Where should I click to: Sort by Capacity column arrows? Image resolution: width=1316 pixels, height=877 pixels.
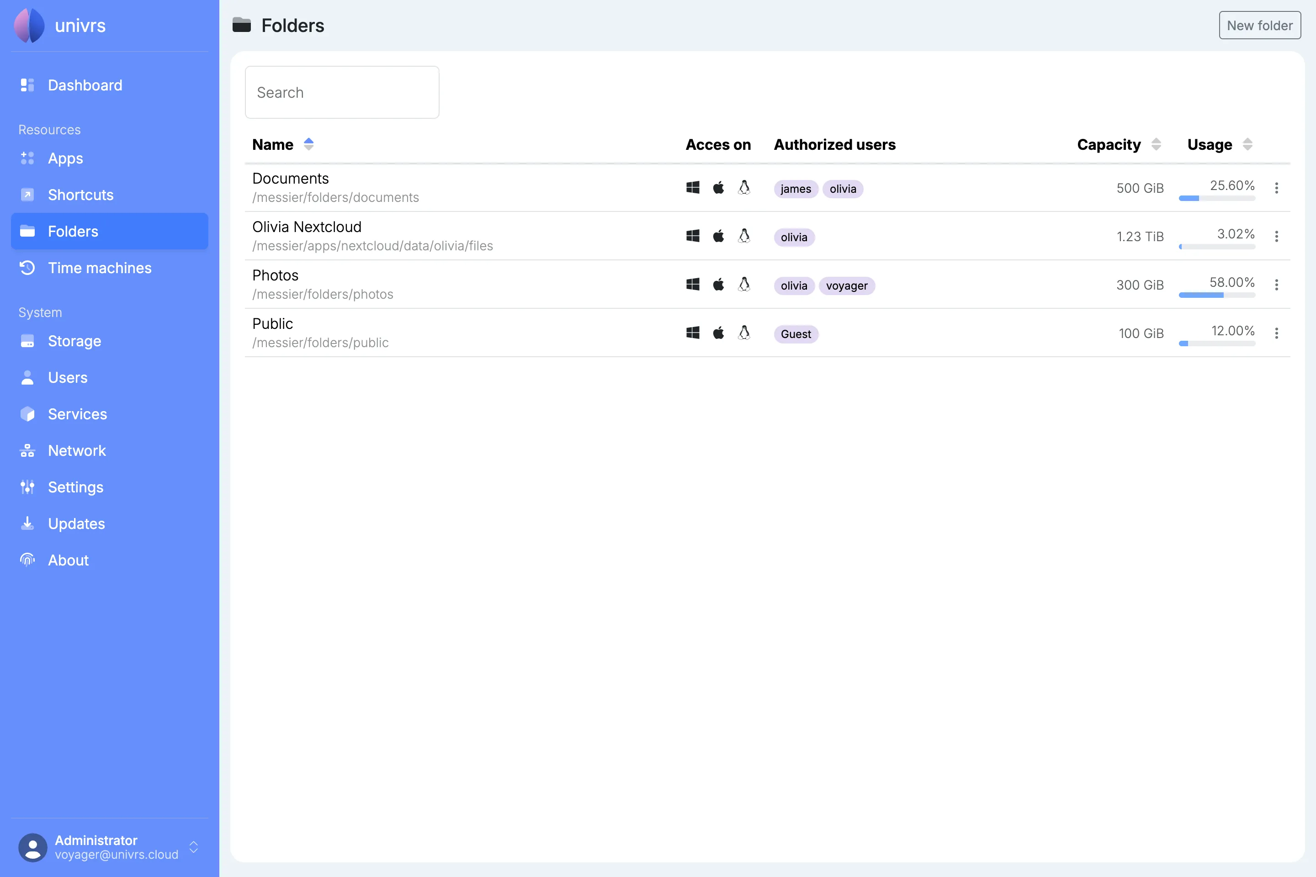coord(1156,144)
